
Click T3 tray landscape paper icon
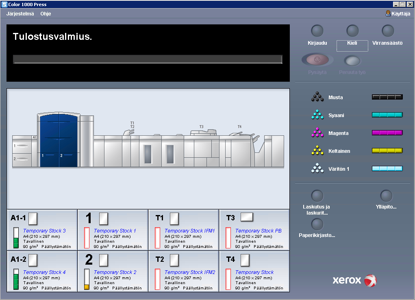tap(247, 217)
